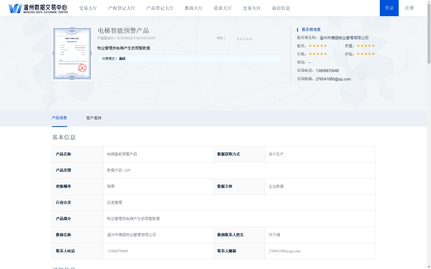The height and width of the screenshot is (269, 431).
Task: Open the 交易大厅 menu item
Action: 88,8
